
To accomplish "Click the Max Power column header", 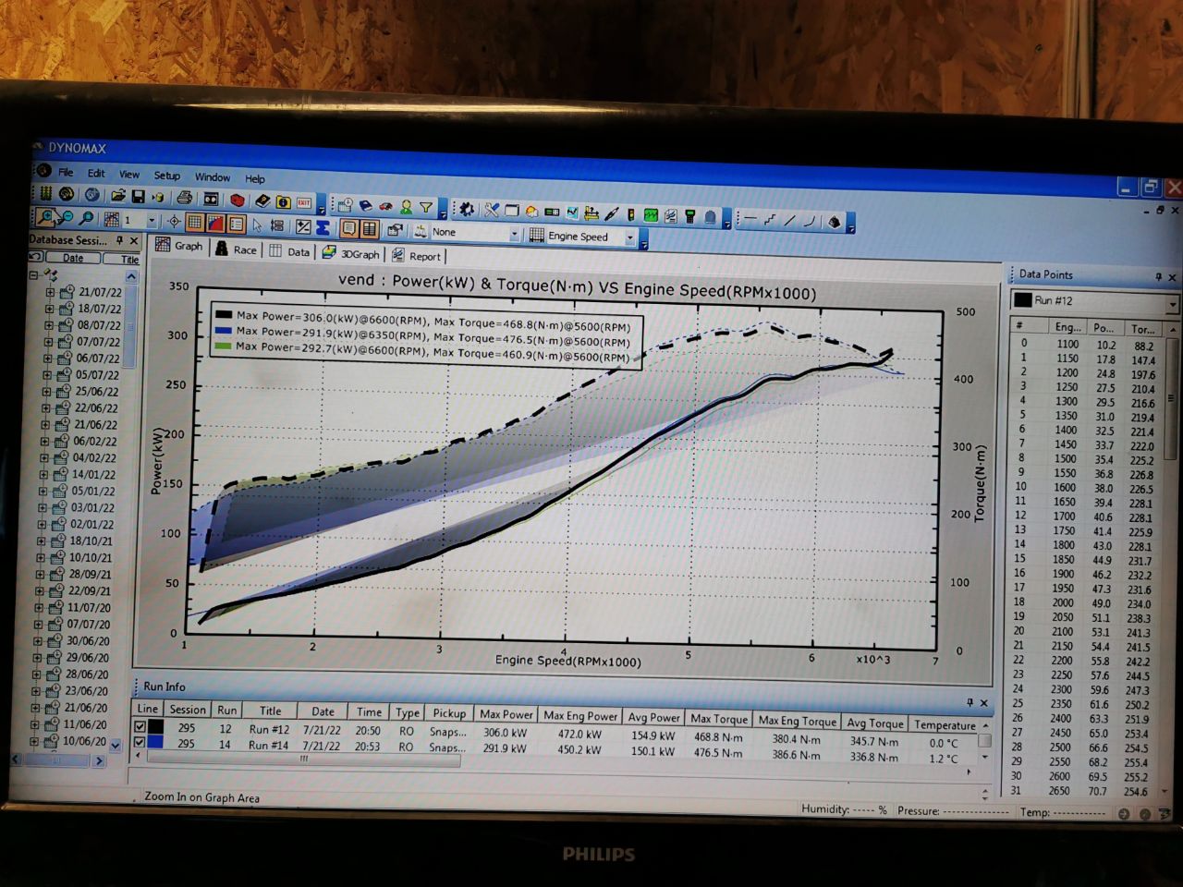I will [x=506, y=714].
